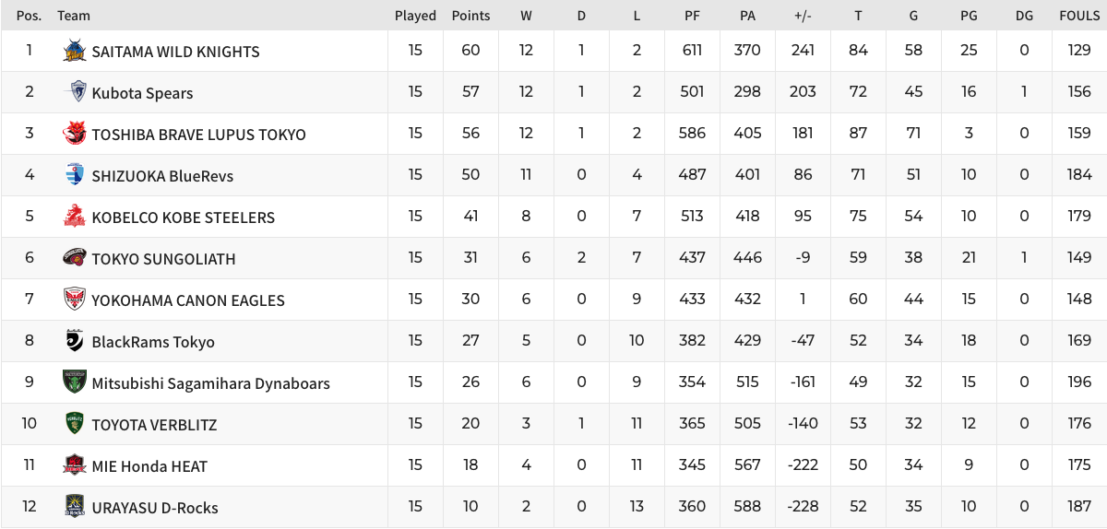
Task: Click the Kobelco Kobe Steelers logo
Action: pos(75,217)
